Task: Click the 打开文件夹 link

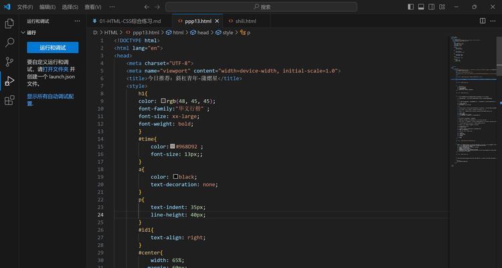Action: [56, 69]
